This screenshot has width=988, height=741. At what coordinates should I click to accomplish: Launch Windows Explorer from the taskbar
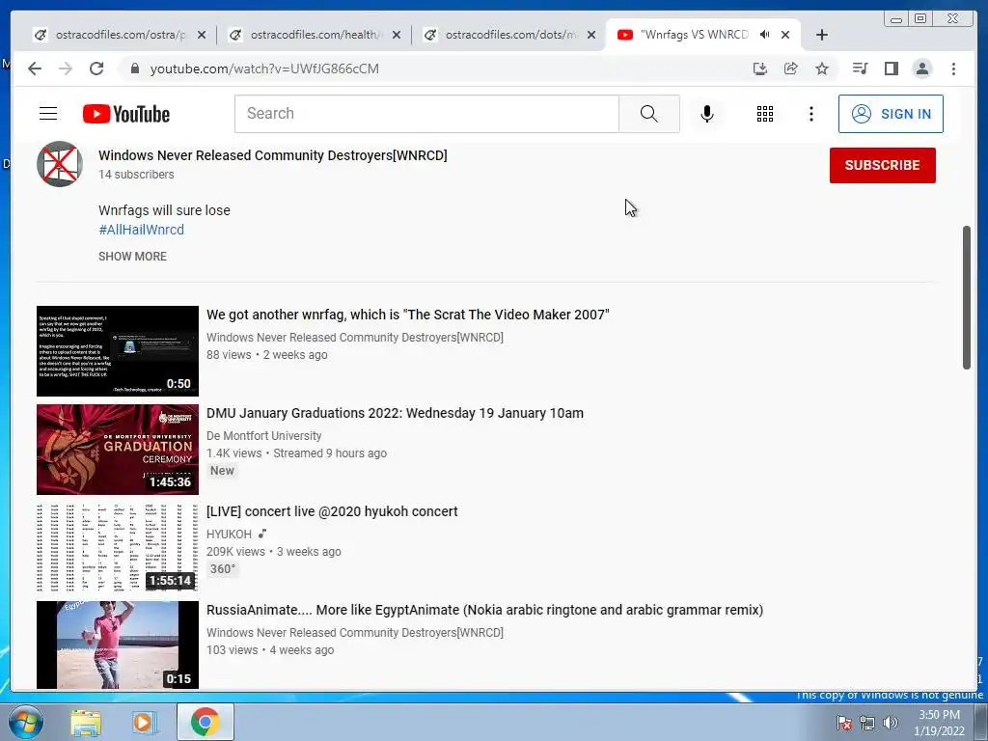(86, 722)
